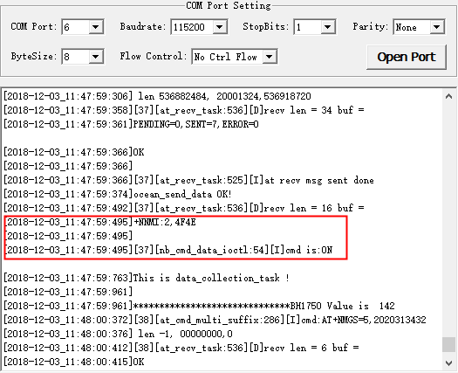Click the Parity 'None' value field
This screenshot has height=373, width=458.
pyautogui.click(x=412, y=27)
